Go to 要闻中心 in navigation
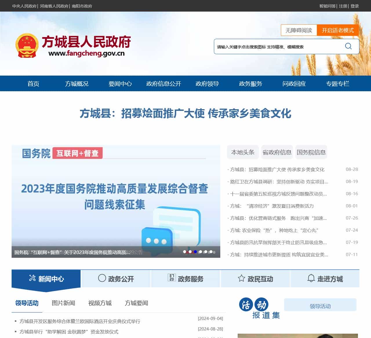Screen dimensions: 371x338 [x=120, y=84]
